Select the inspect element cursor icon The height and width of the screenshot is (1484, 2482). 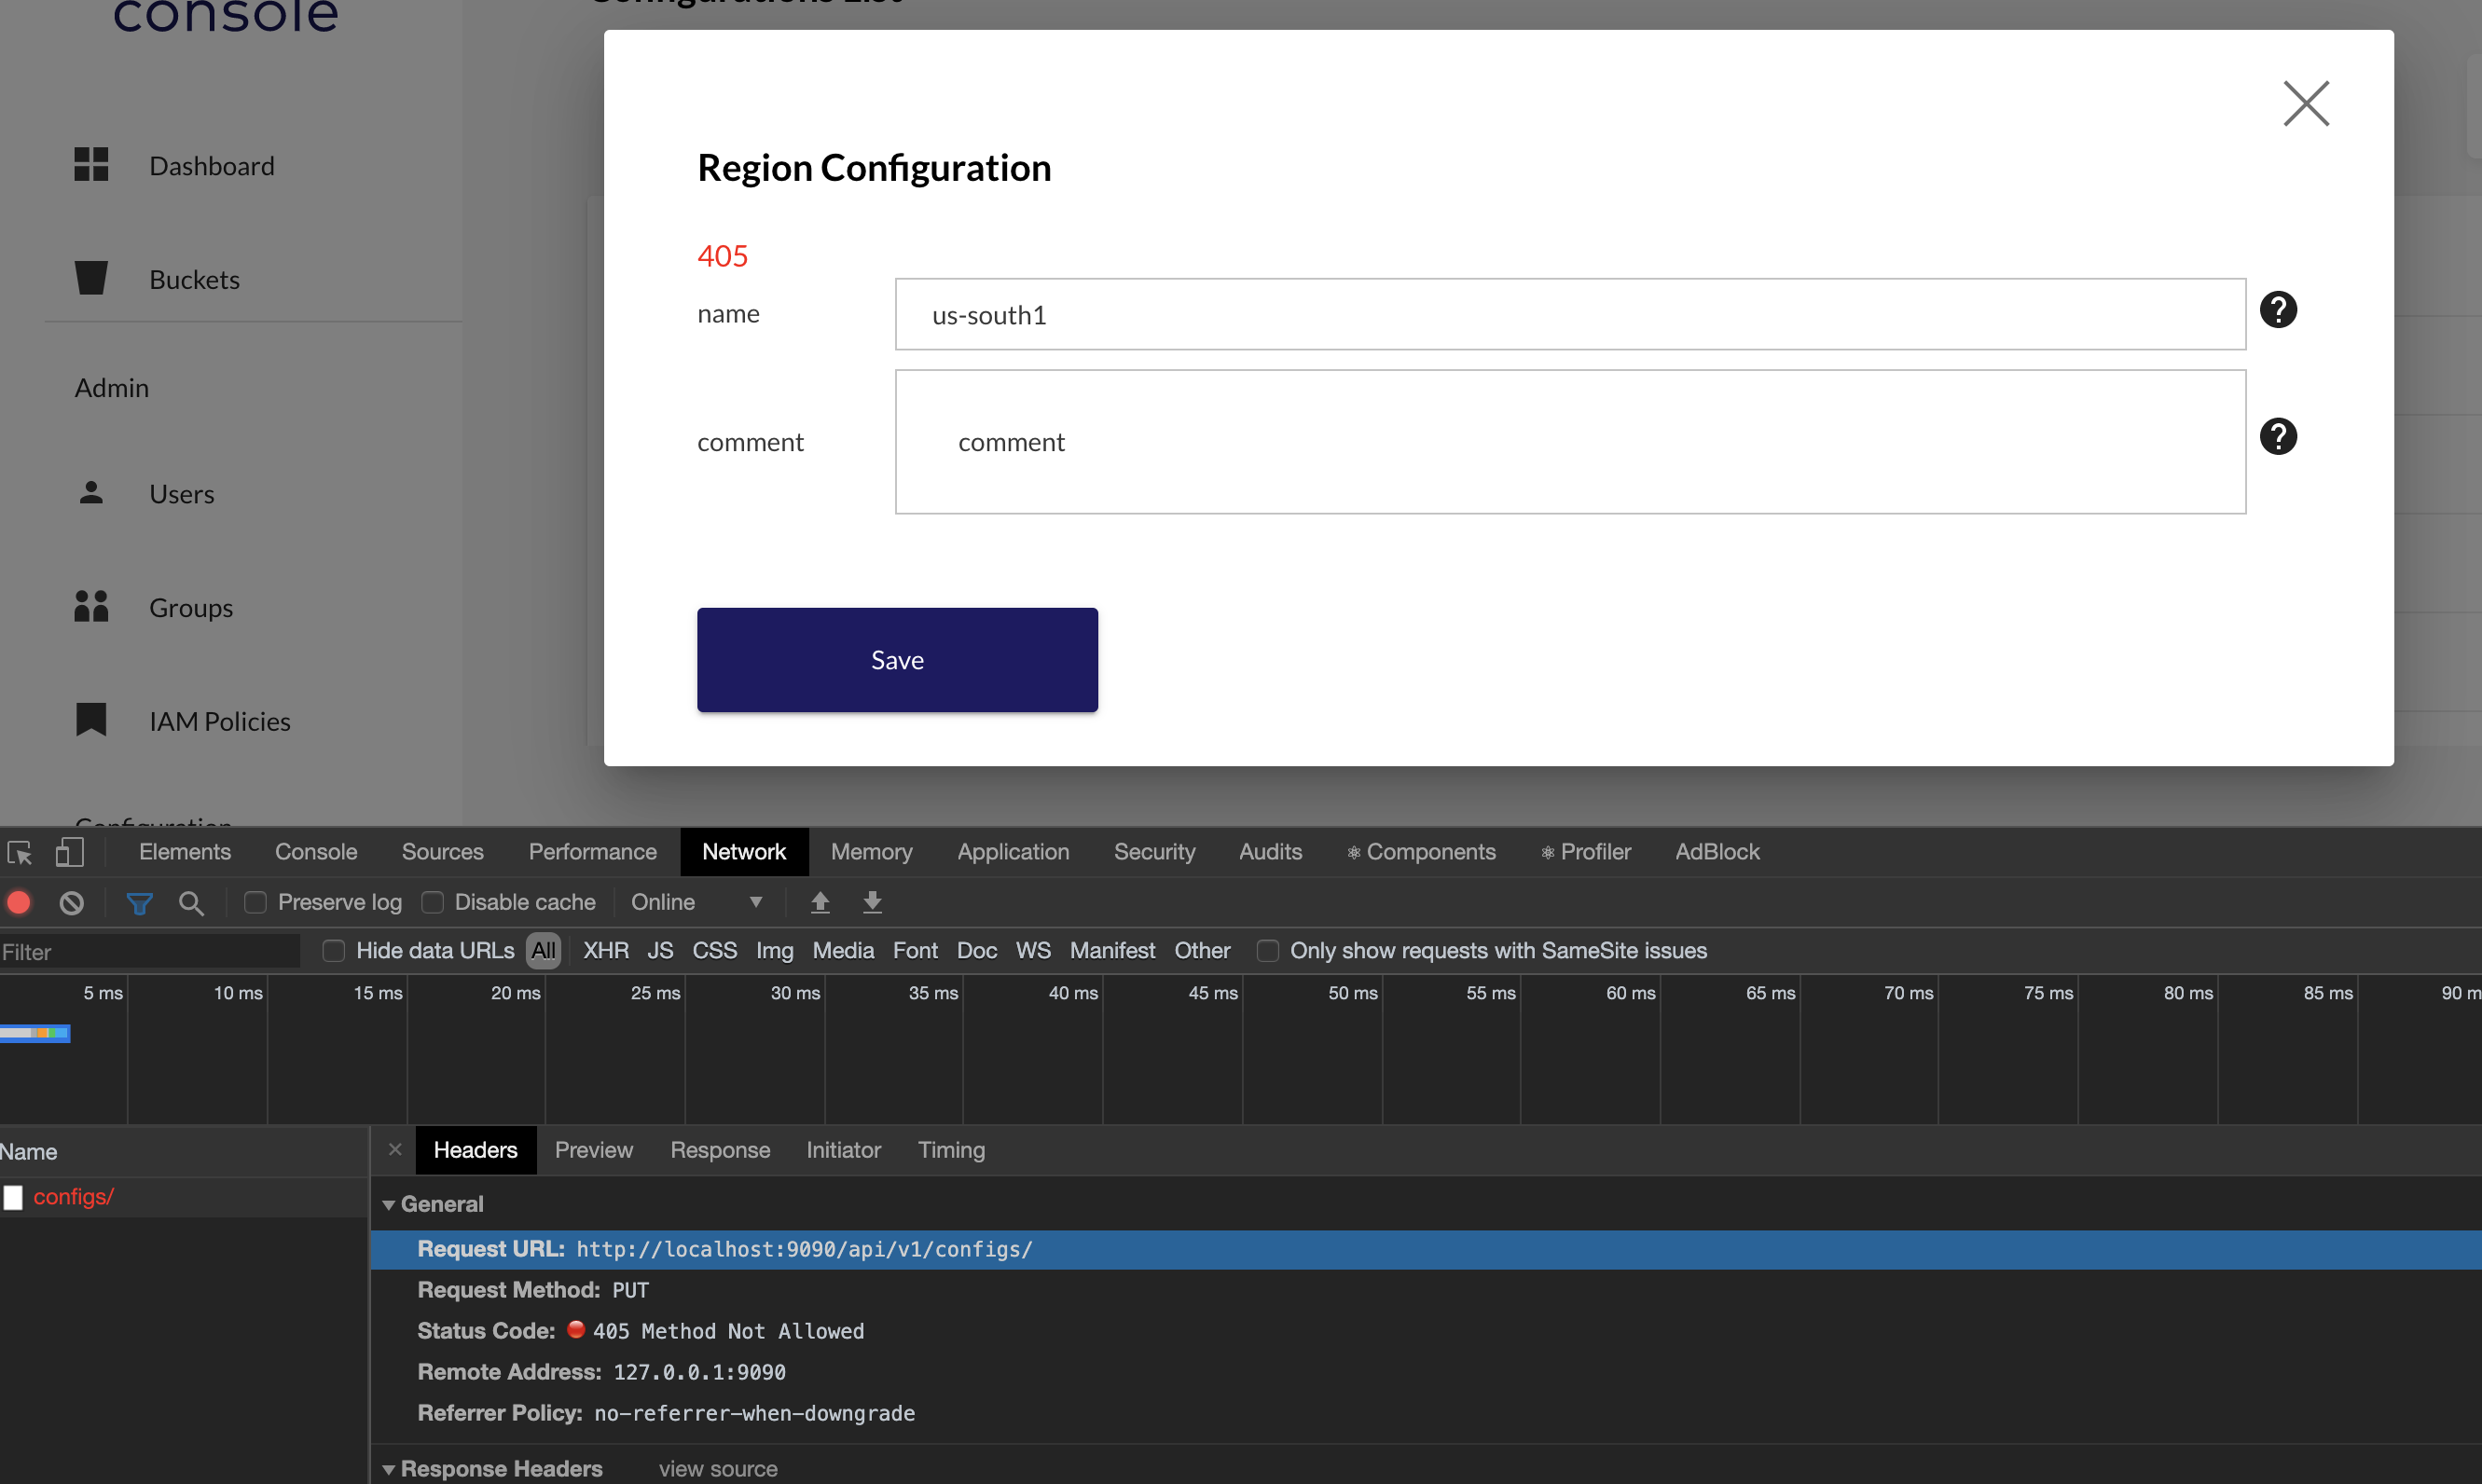click(20, 853)
